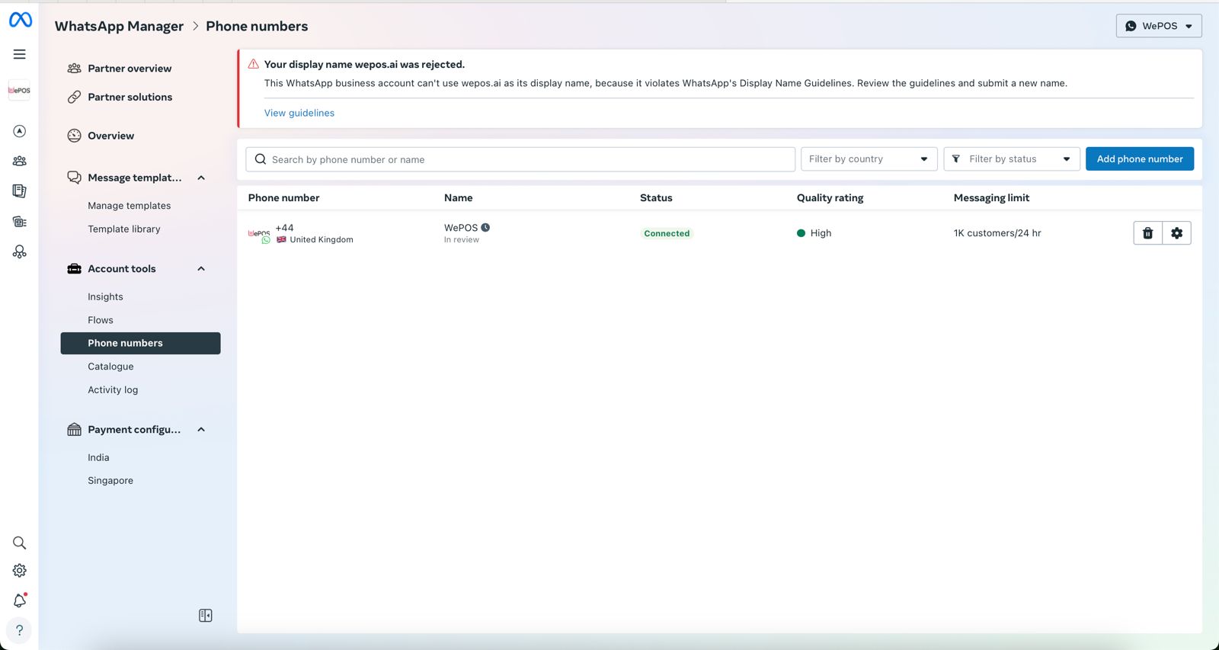Go to Partner solutions
The height and width of the screenshot is (650, 1219).
point(130,97)
